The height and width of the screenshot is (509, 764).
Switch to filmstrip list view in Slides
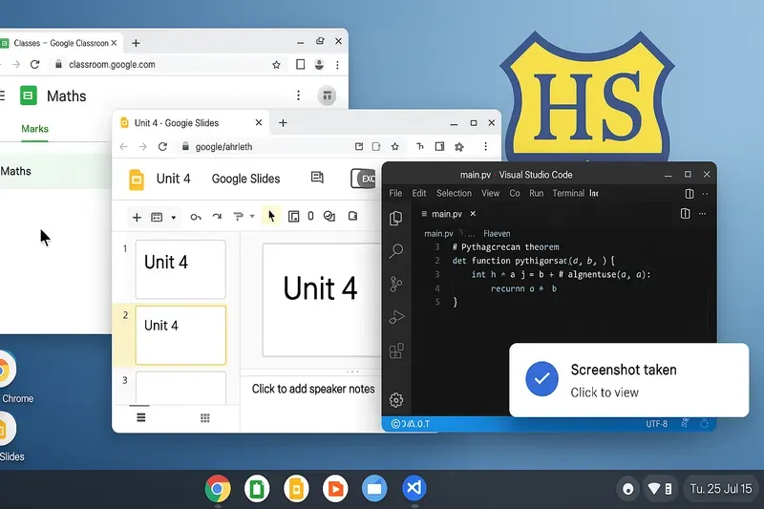click(140, 417)
